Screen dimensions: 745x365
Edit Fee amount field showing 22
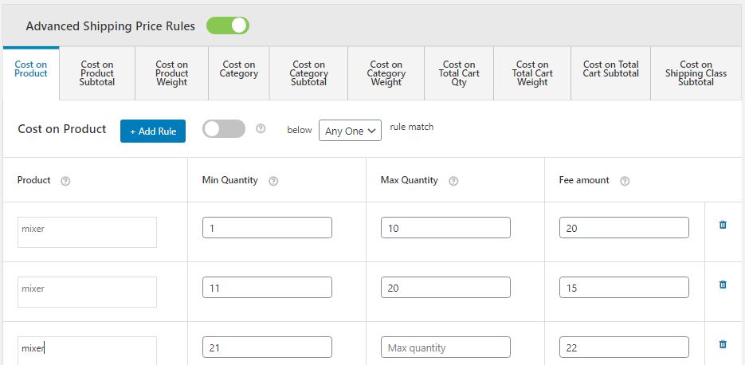coord(625,347)
